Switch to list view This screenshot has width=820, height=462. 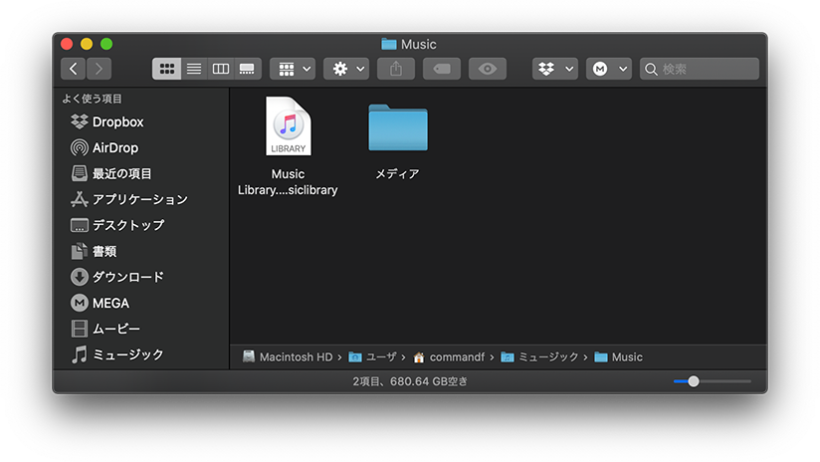click(x=193, y=69)
